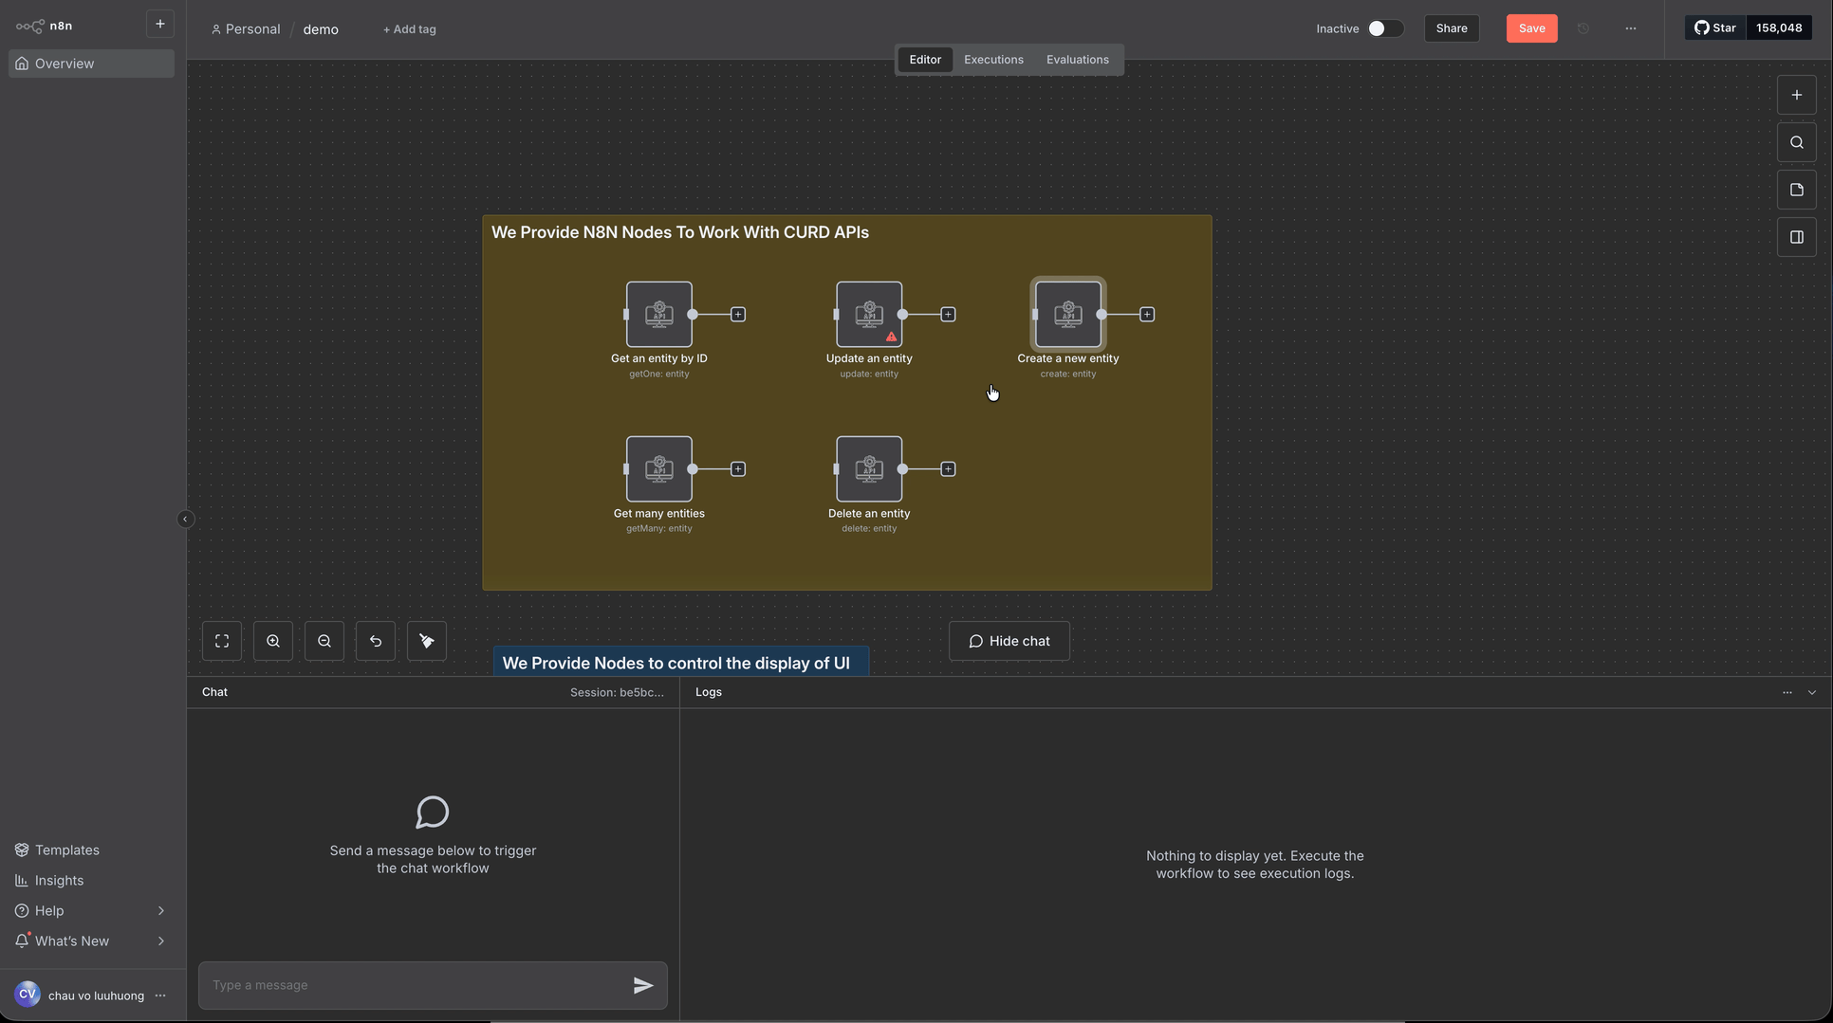The image size is (1833, 1023).
Task: Send a chat message with the arrow icon
Action: pyautogui.click(x=642, y=984)
